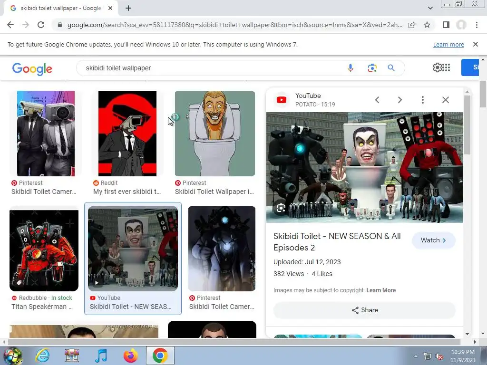Open quick settings gear icon
The width and height of the screenshot is (487, 365).
pyautogui.click(x=437, y=67)
